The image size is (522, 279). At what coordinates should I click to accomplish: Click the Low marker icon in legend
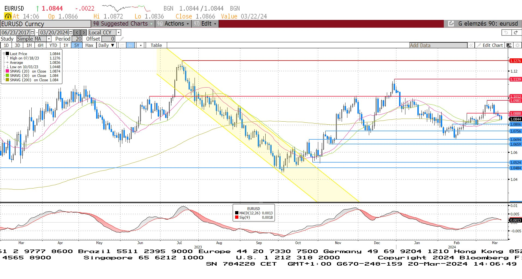8,67
